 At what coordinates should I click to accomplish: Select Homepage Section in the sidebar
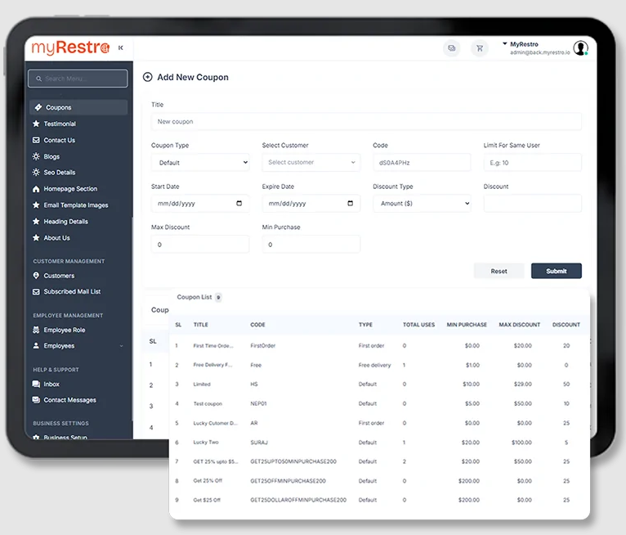[70, 189]
